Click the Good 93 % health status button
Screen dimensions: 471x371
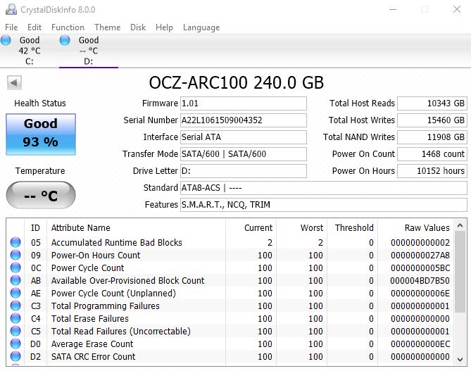pyautogui.click(x=41, y=134)
